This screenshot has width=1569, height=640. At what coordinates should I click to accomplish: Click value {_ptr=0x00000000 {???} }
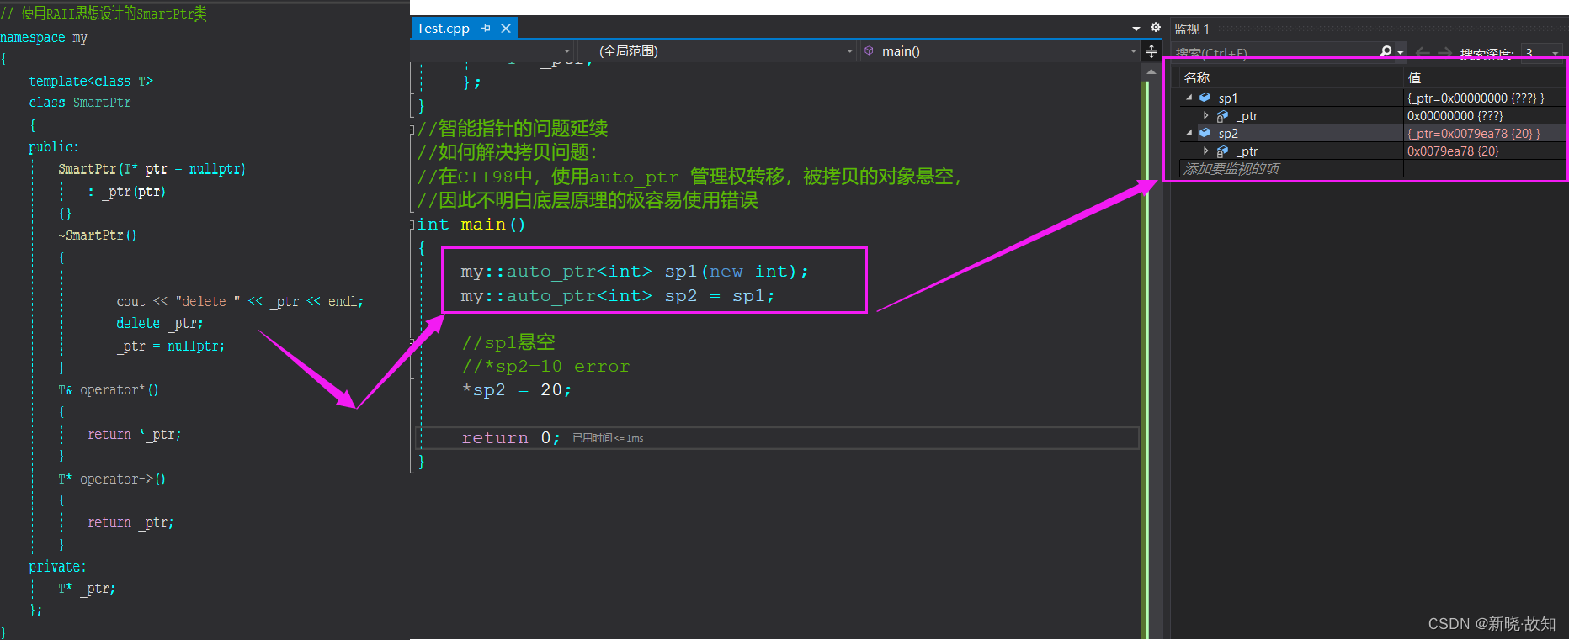[x=1476, y=98]
